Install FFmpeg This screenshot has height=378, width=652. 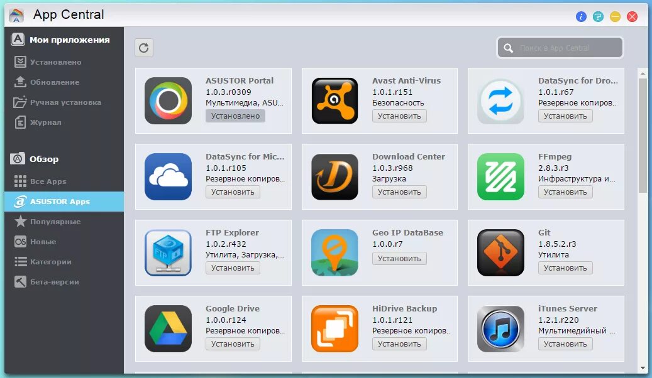coord(565,192)
